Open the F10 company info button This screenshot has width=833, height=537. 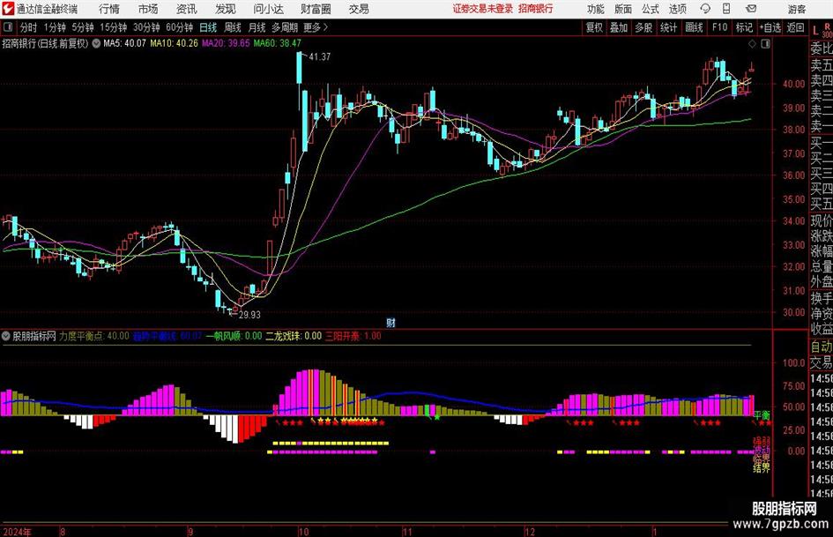720,27
